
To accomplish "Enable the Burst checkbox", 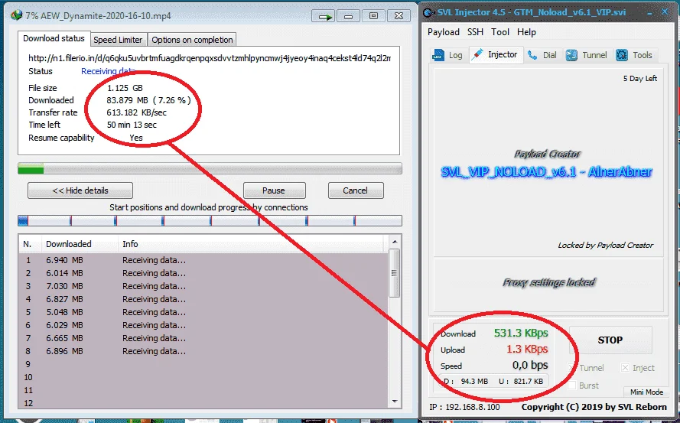I will (x=572, y=386).
